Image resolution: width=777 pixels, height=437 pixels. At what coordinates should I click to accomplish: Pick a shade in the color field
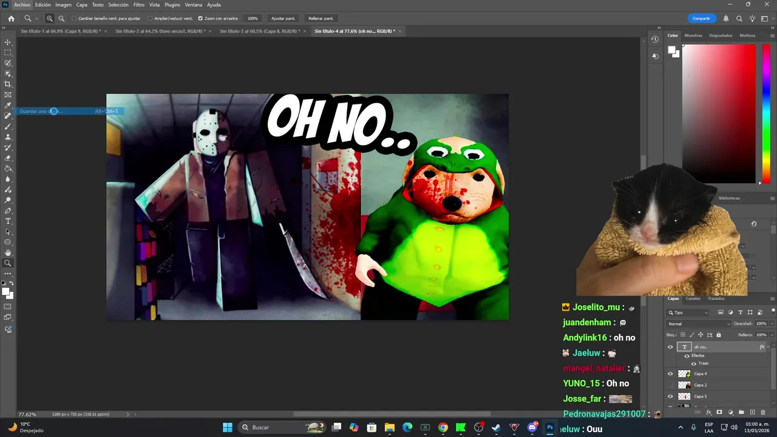719,113
